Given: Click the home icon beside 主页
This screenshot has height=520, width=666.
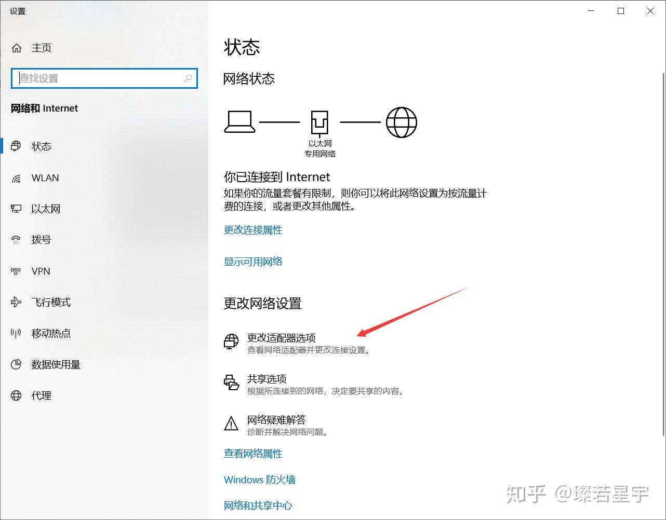Looking at the screenshot, I should pos(17,48).
